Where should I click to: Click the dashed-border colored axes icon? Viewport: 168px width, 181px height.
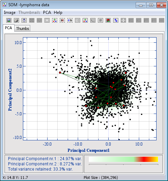[x=54, y=20]
